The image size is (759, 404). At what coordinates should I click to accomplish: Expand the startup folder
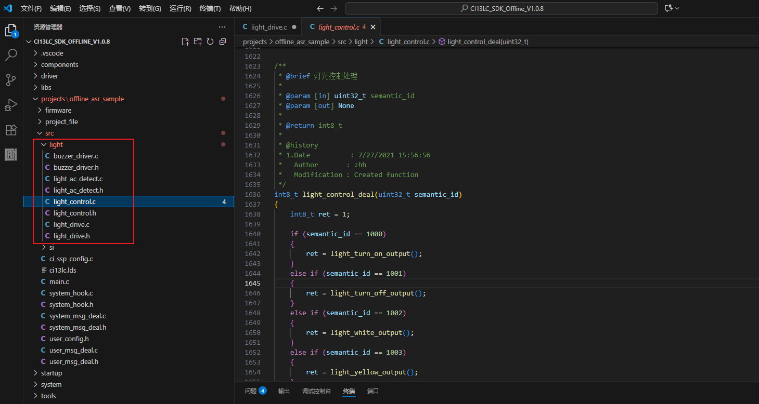(51, 373)
